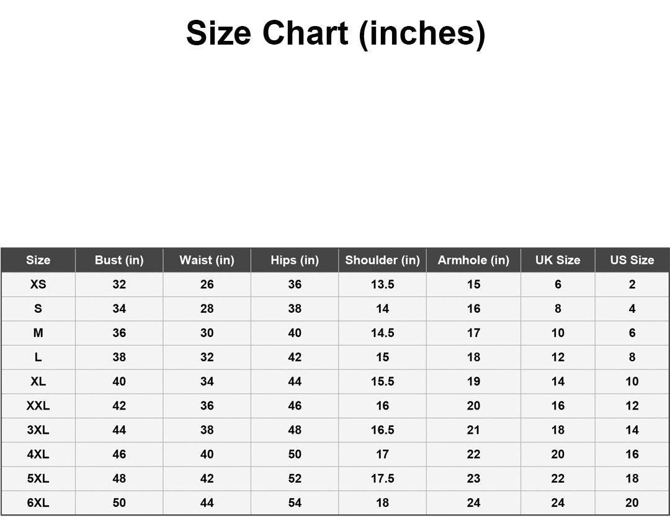Click shoulder value 15.5 in XL row
Image resolution: width=670 pixels, height=531 pixels.
point(382,382)
